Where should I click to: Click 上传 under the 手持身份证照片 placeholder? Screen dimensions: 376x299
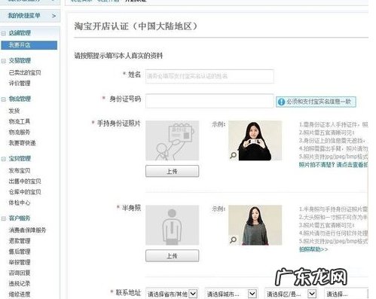[173, 171]
